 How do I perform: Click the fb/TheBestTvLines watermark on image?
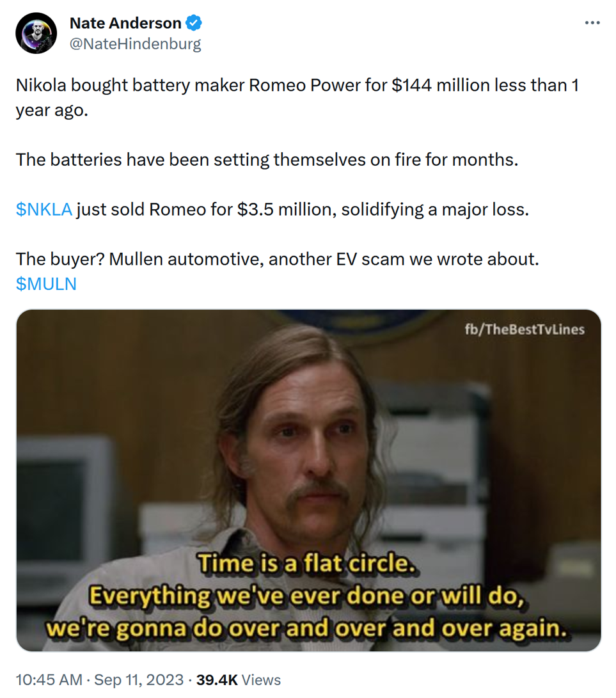525,329
